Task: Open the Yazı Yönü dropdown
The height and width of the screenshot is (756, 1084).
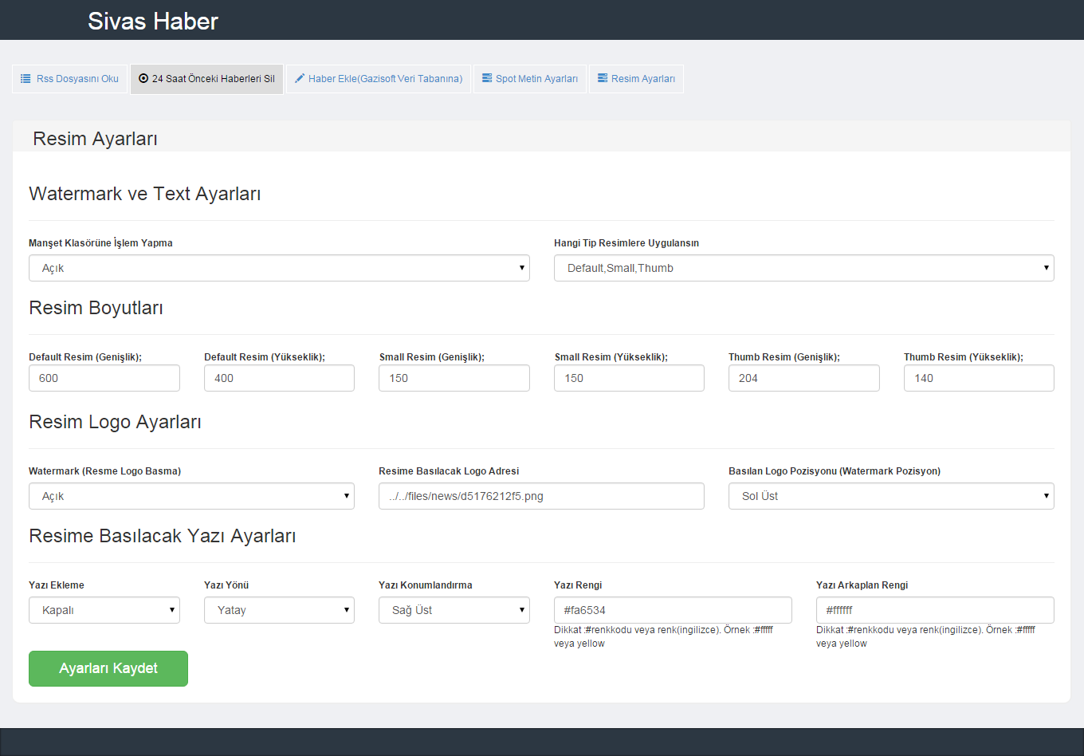Action: [x=279, y=610]
